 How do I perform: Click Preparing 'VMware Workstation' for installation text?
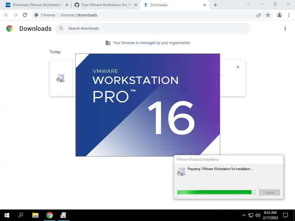pyautogui.click(x=220, y=169)
